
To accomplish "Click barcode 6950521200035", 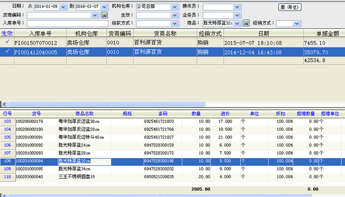I will point(159,177).
